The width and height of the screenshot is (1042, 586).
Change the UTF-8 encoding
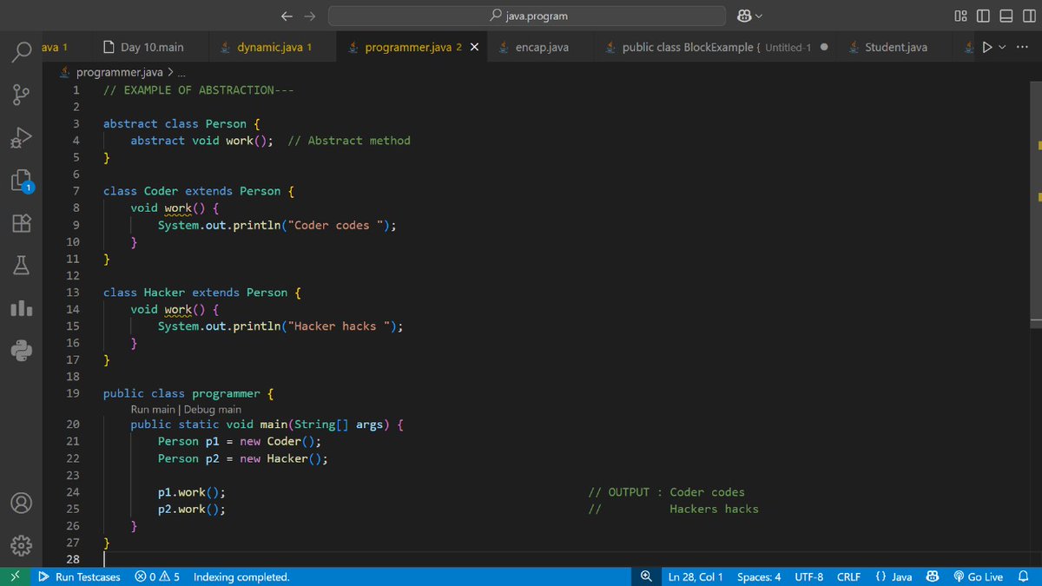click(x=808, y=576)
